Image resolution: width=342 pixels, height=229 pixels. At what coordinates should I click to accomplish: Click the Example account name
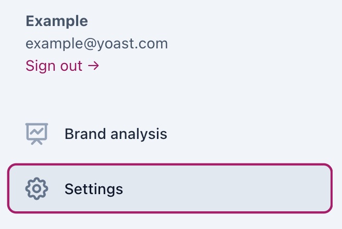click(x=57, y=21)
